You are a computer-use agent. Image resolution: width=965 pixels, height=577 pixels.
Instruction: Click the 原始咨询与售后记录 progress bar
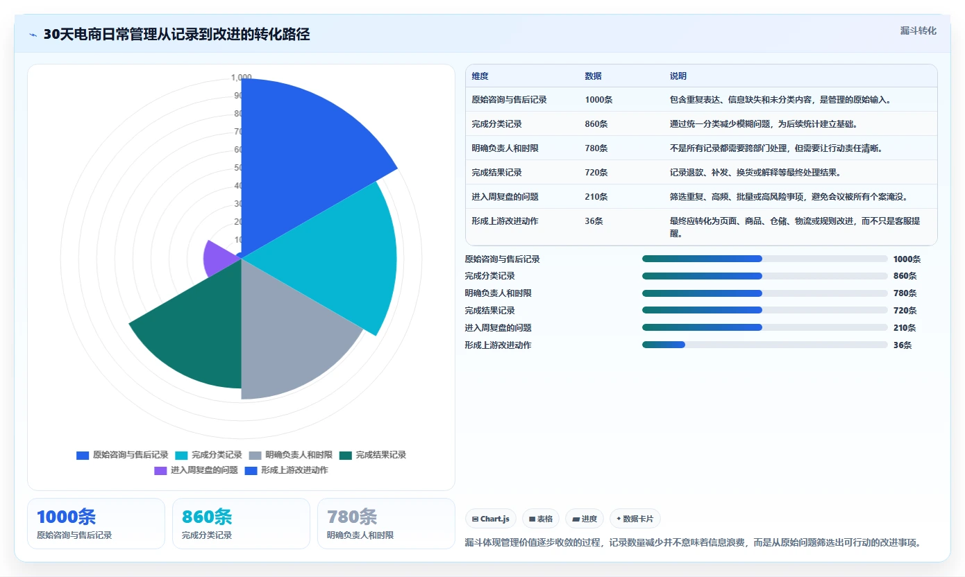(x=765, y=259)
